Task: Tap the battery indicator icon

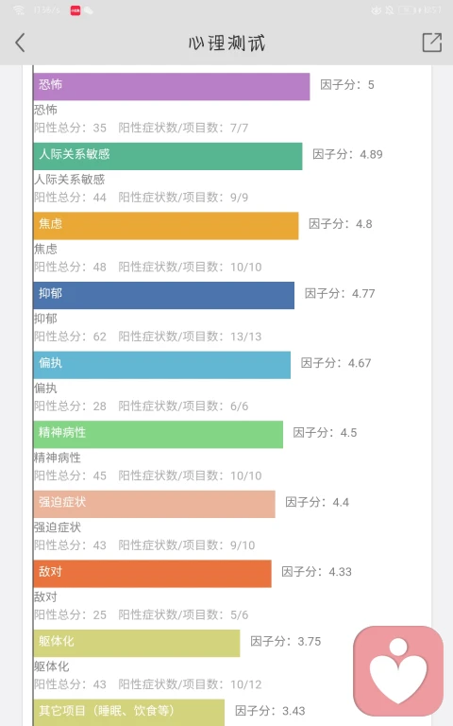Action: click(407, 10)
